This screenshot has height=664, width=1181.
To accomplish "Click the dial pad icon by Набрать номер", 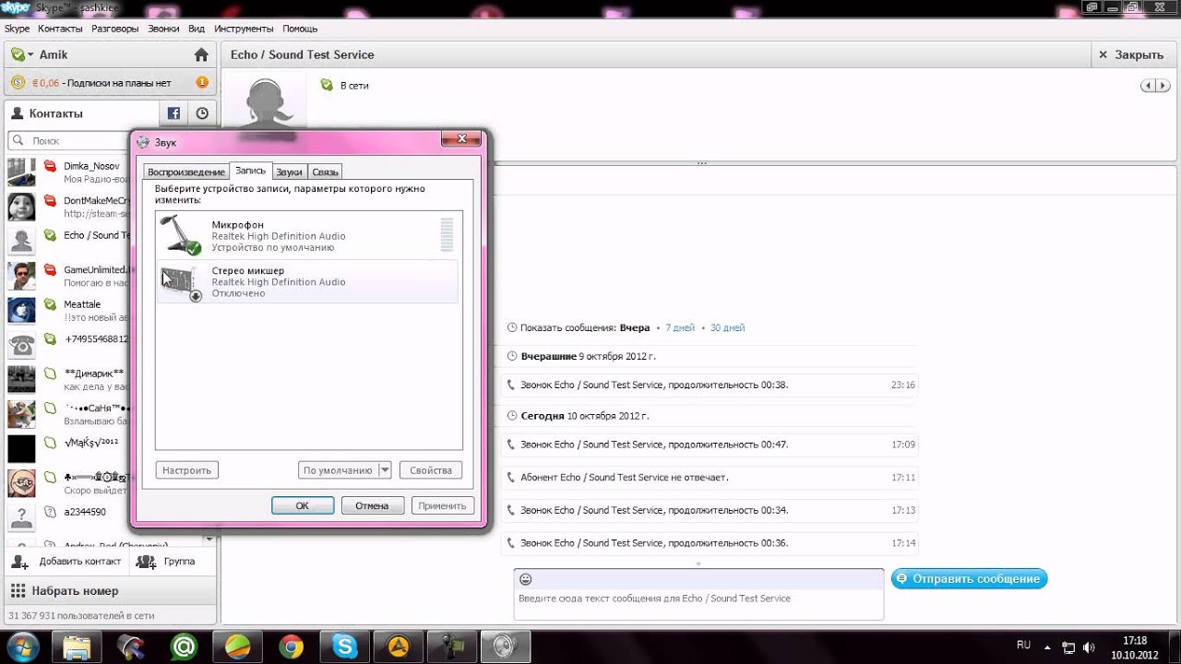I will click(x=18, y=590).
